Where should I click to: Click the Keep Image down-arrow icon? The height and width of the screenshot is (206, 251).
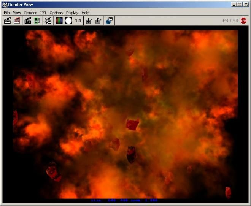(89, 21)
